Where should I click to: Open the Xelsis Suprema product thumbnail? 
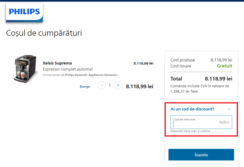tap(26, 69)
